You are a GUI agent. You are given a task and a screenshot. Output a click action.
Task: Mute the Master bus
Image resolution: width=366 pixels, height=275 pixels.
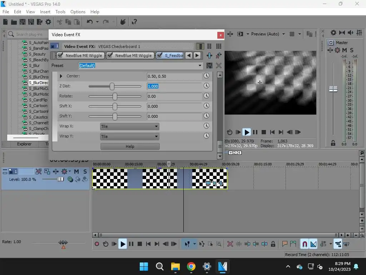(x=345, y=50)
